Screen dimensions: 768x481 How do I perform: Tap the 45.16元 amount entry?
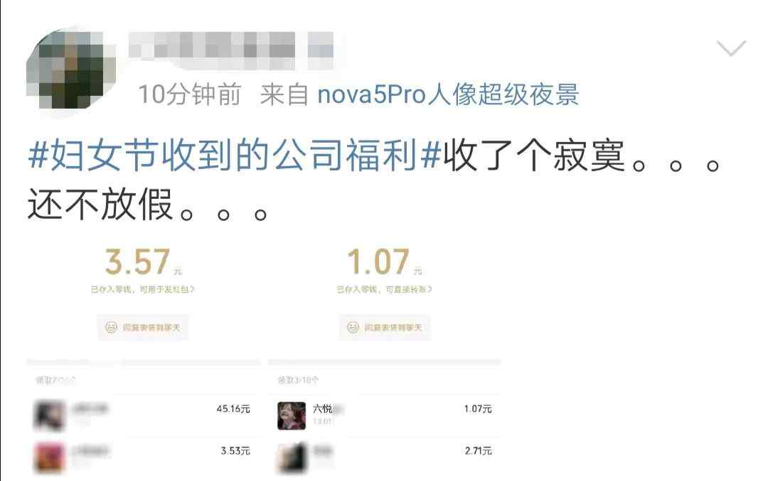click(233, 409)
